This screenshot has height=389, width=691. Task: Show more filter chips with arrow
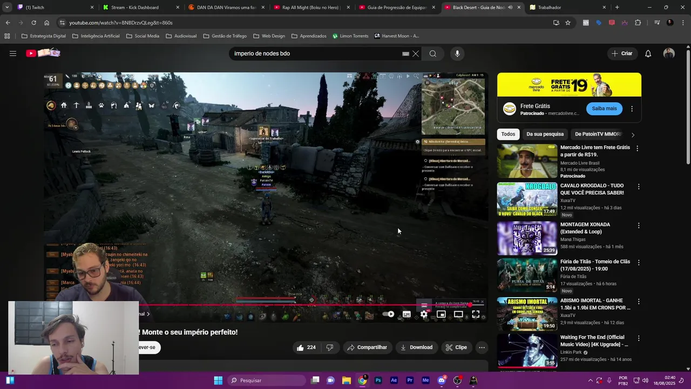tap(633, 135)
